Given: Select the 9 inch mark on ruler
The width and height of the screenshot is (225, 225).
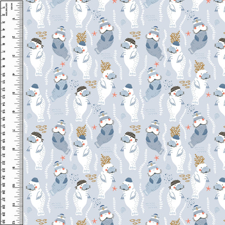Looking at the screenshot, I should click(14, 167).
